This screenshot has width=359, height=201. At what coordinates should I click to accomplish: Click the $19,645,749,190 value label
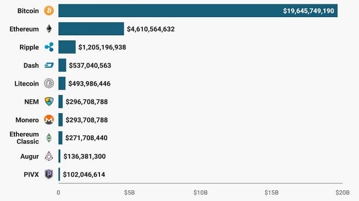(308, 10)
